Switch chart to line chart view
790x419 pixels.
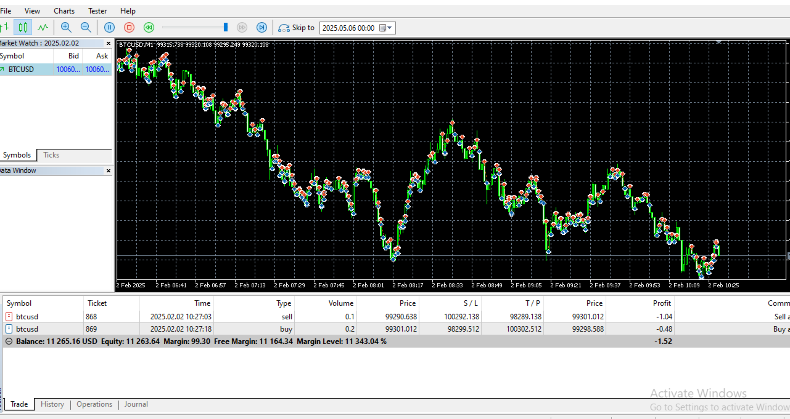click(x=43, y=27)
